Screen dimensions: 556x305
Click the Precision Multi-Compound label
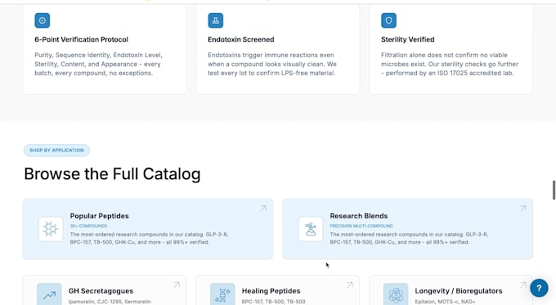click(x=361, y=226)
